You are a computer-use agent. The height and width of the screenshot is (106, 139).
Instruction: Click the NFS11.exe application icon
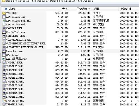pyautogui.click(x=4, y=55)
